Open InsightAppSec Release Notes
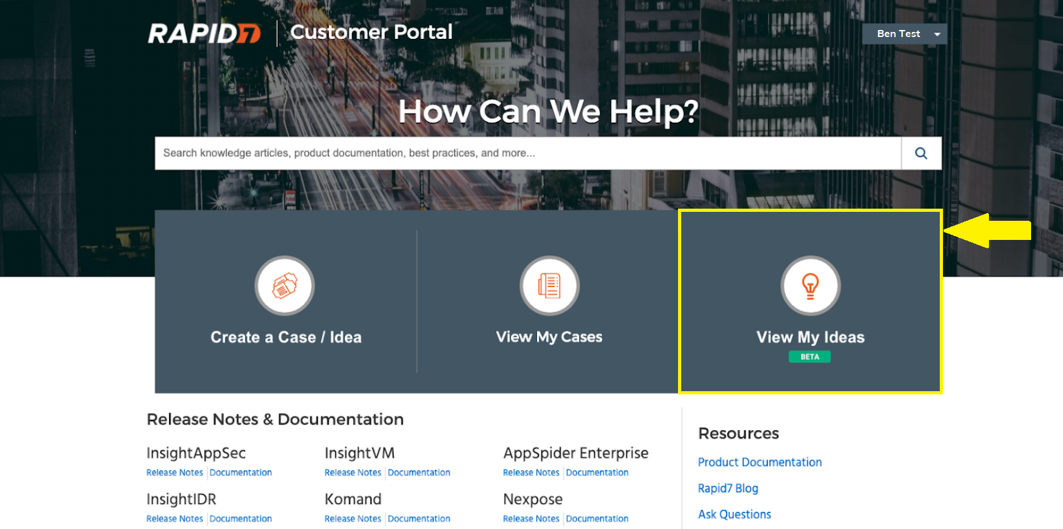Viewport: 1063px width, 529px height. (174, 473)
